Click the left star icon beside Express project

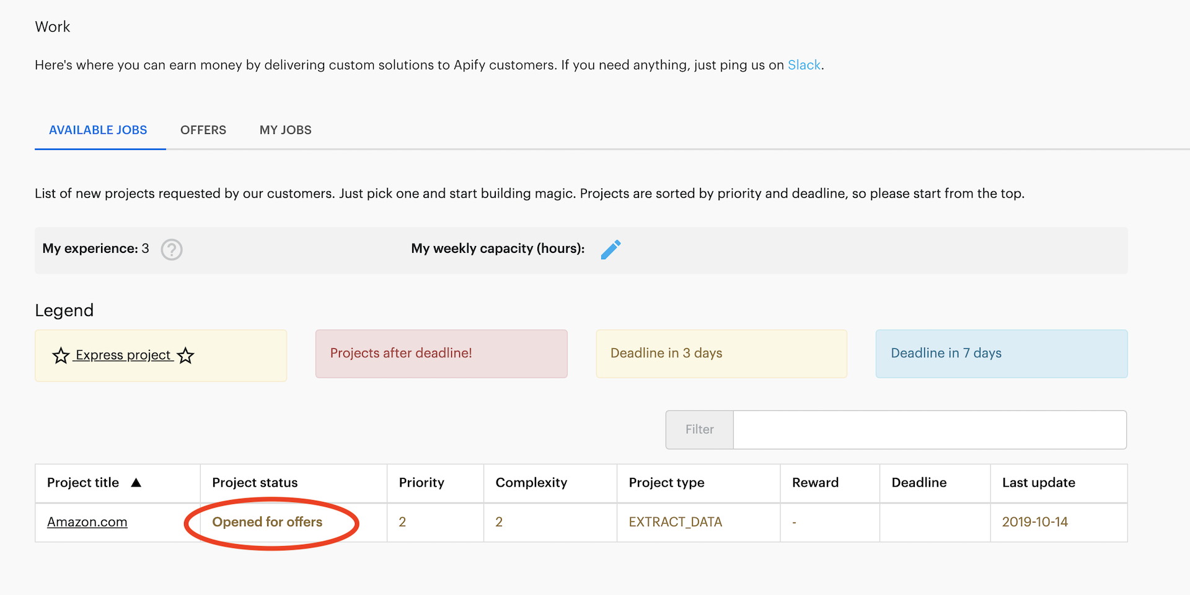(60, 356)
